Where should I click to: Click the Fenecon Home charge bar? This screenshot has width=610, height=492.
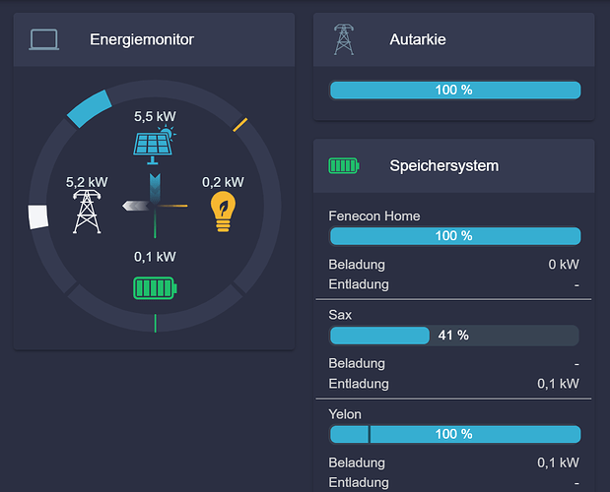point(454,236)
